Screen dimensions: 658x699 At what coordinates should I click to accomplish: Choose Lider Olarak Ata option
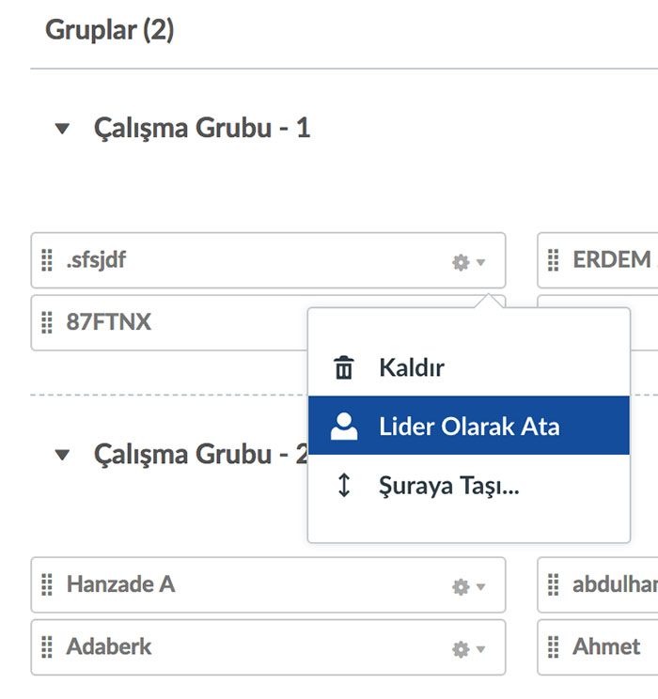pyautogui.click(x=469, y=426)
